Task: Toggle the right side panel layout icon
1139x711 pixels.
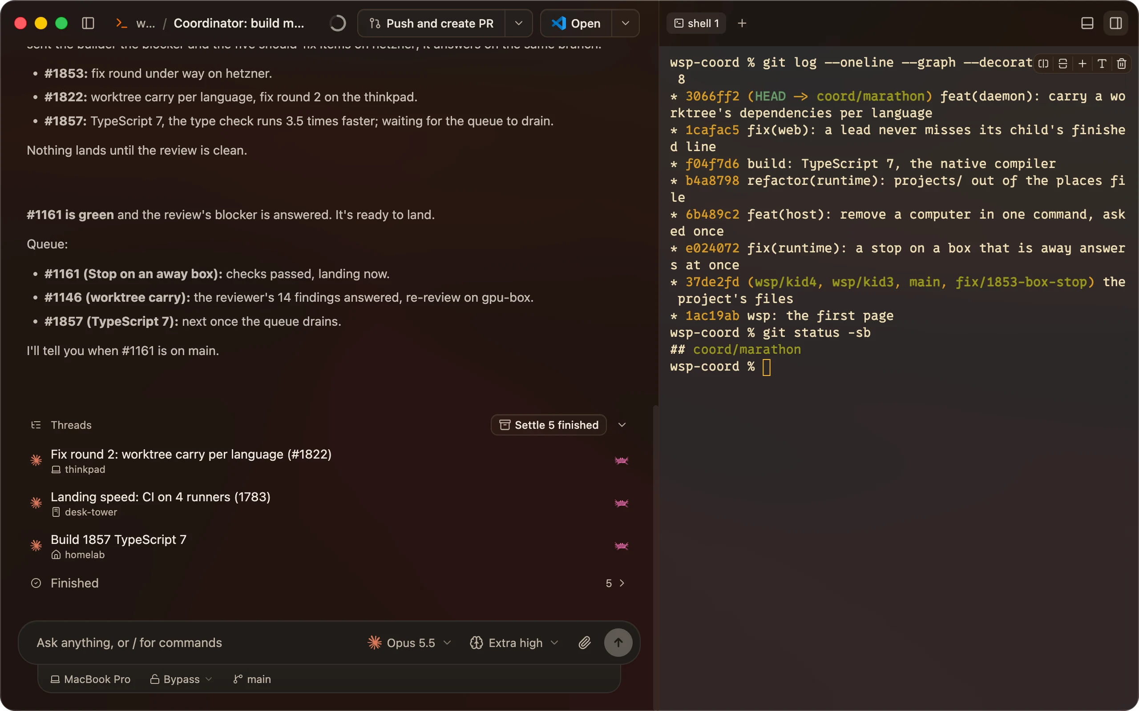Action: click(x=1116, y=23)
